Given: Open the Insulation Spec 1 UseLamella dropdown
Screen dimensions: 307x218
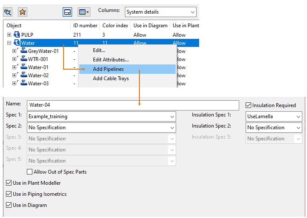Looking at the screenshot, I should pos(274,116).
